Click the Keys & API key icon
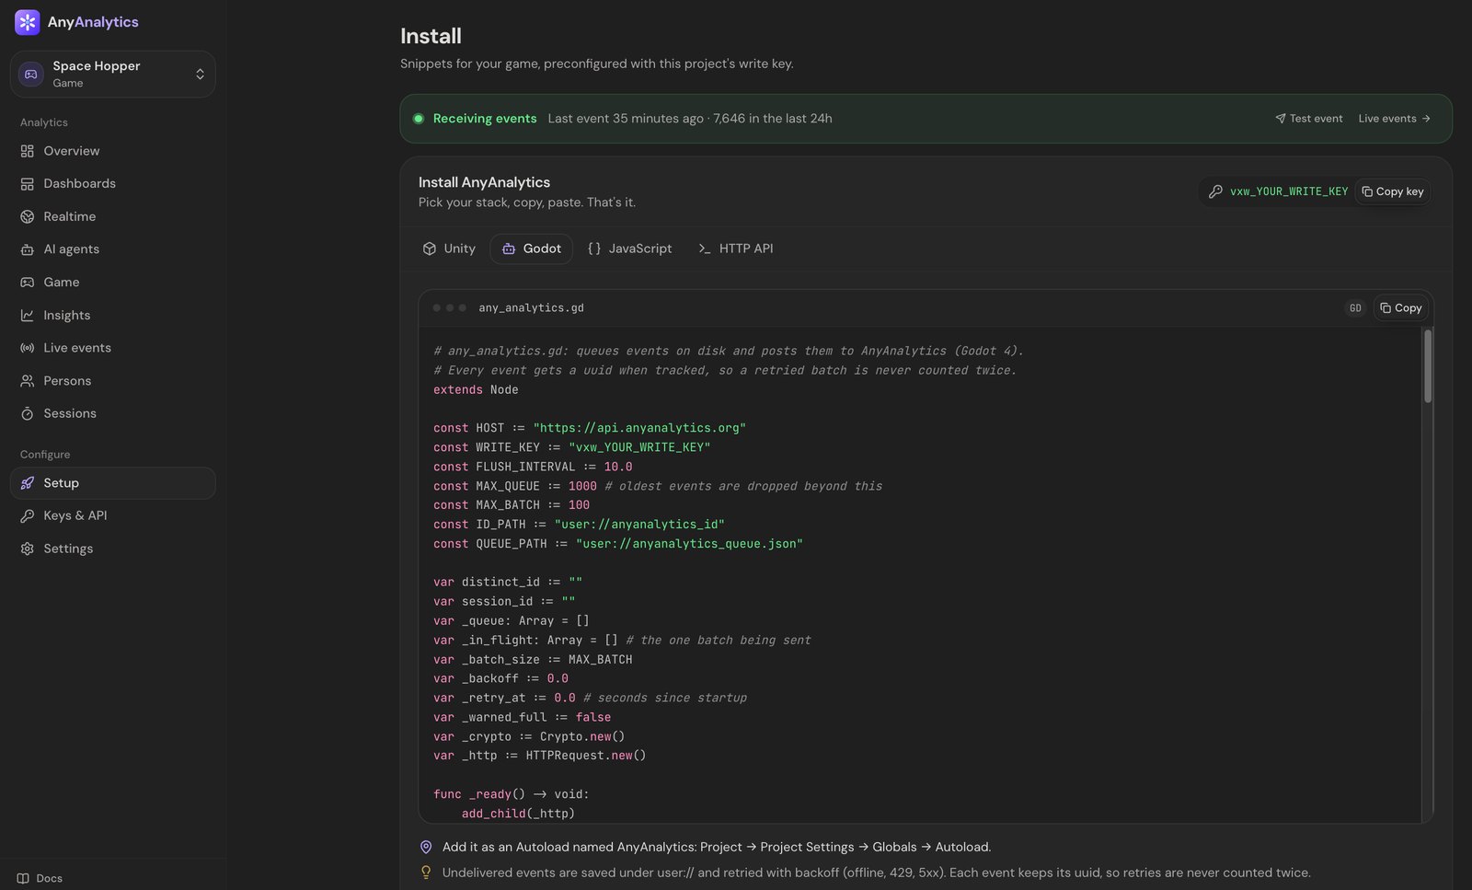This screenshot has width=1472, height=890. pos(28,515)
